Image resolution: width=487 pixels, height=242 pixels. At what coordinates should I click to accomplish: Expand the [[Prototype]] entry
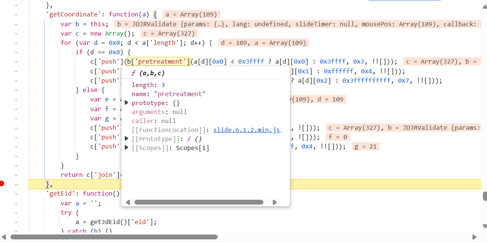pos(127,139)
